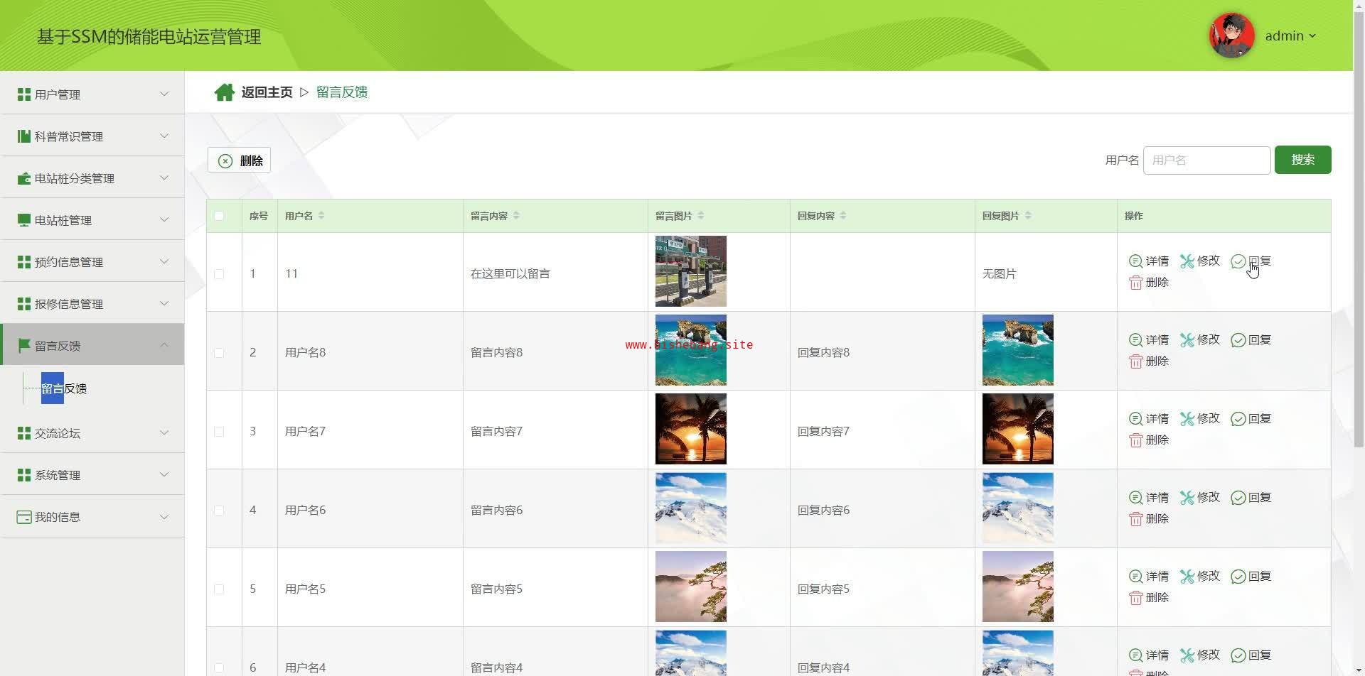Image resolution: width=1365 pixels, height=676 pixels.
Task: Click the 详情 icon in row 1
Action: click(x=1135, y=261)
